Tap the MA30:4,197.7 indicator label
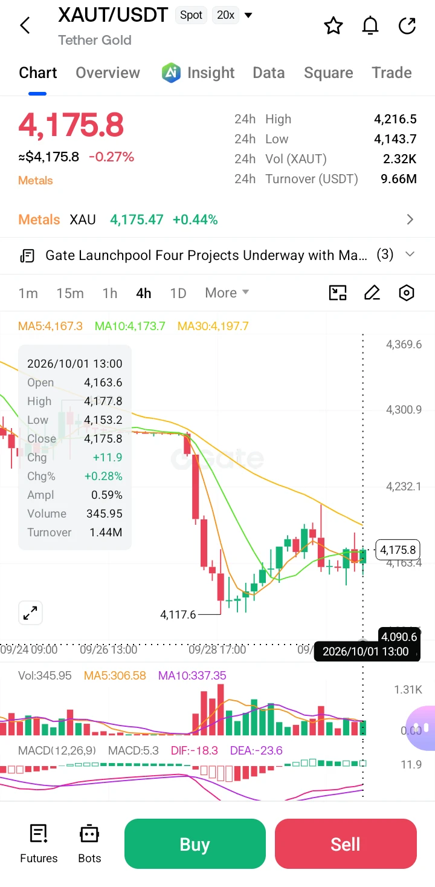The image size is (435, 887). [213, 326]
